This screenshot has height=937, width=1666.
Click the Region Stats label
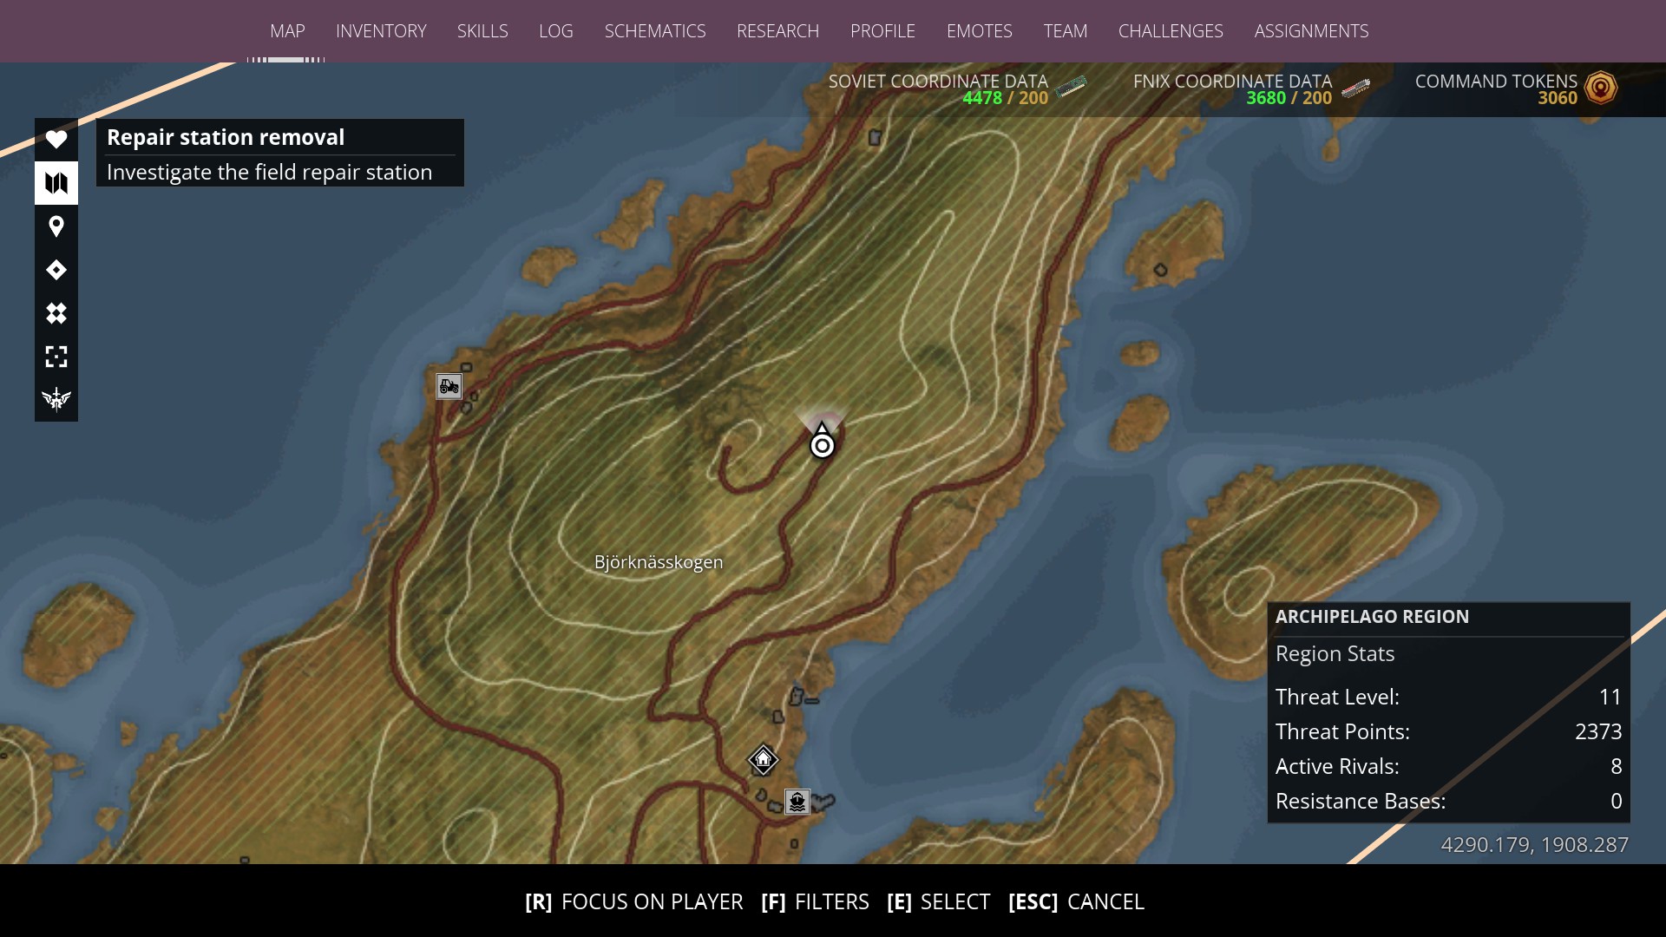click(1335, 653)
